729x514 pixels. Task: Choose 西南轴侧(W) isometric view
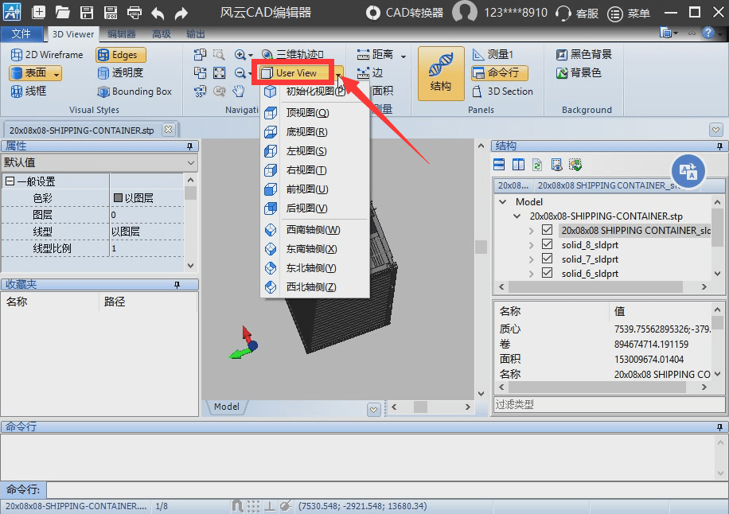tap(315, 230)
